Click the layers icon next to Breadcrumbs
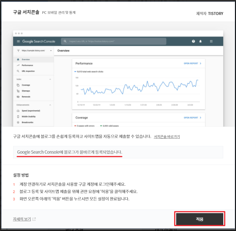The image size is (236, 231). (x=18, y=122)
